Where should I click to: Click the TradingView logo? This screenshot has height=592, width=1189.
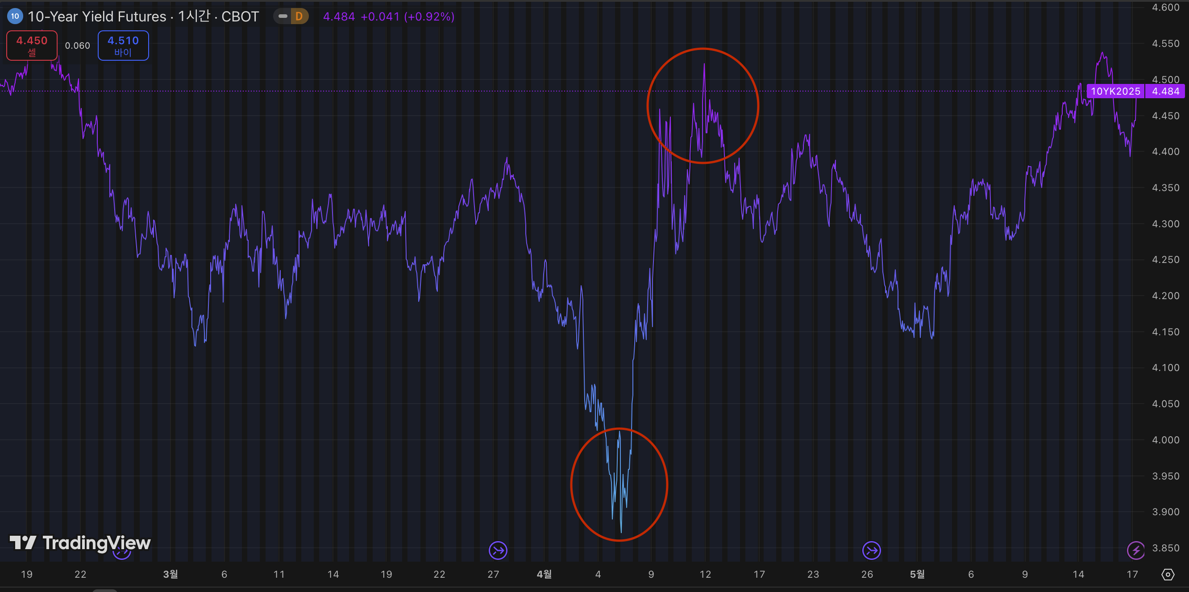coord(80,542)
